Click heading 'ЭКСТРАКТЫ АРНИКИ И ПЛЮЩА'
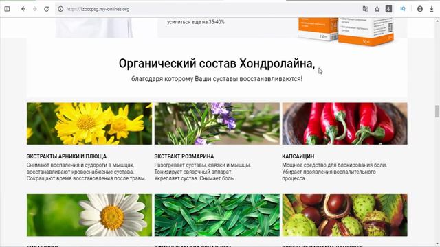Viewport: 440px width, 247px height. tap(67, 156)
